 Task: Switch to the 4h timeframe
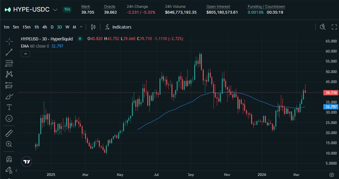coord(45,27)
